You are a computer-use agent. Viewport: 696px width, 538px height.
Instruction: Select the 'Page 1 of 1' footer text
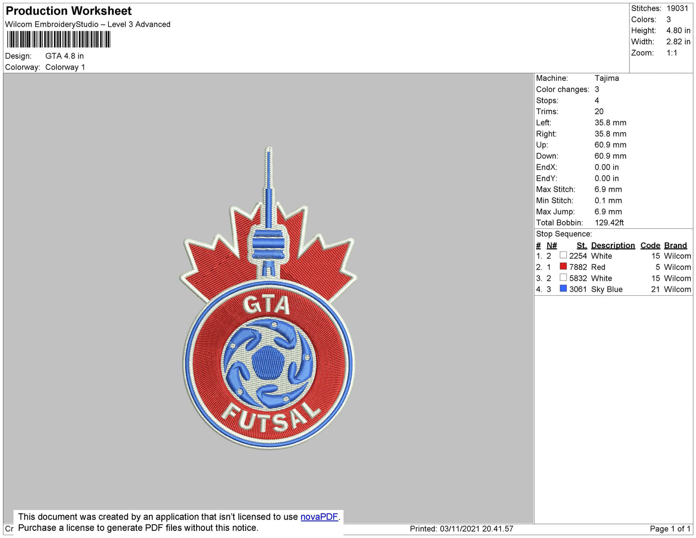coord(670,529)
